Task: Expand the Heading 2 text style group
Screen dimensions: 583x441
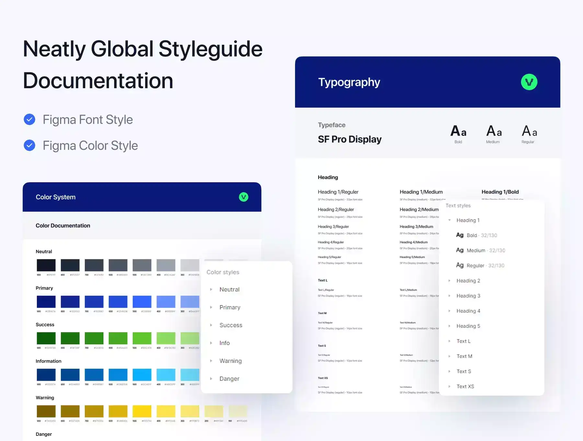Action: tap(450, 281)
